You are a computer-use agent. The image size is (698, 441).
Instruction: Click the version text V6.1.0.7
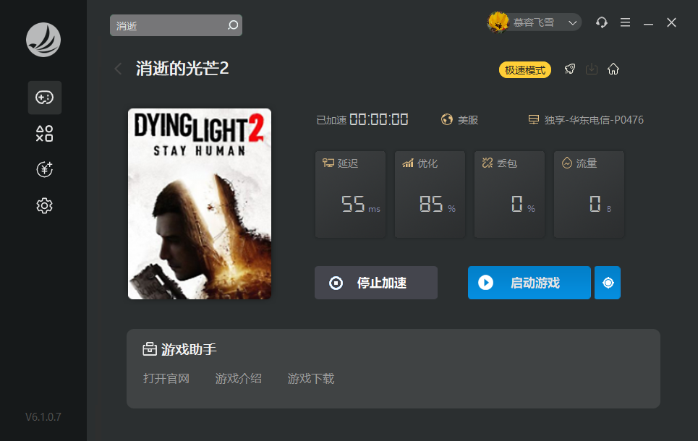43,417
